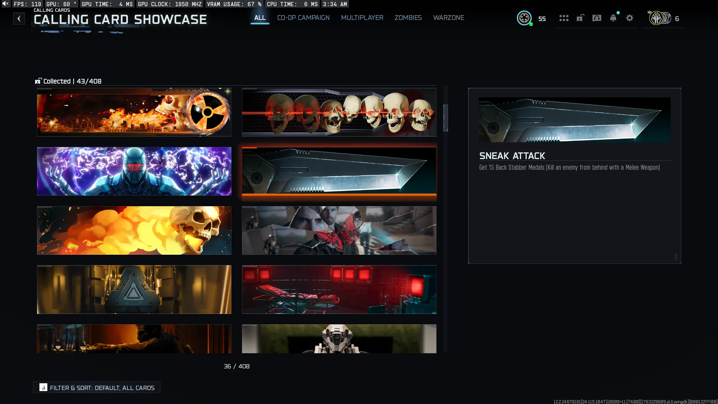This screenshot has height=404, width=718.
Task: Open the WARZONE tab
Action: (448, 18)
